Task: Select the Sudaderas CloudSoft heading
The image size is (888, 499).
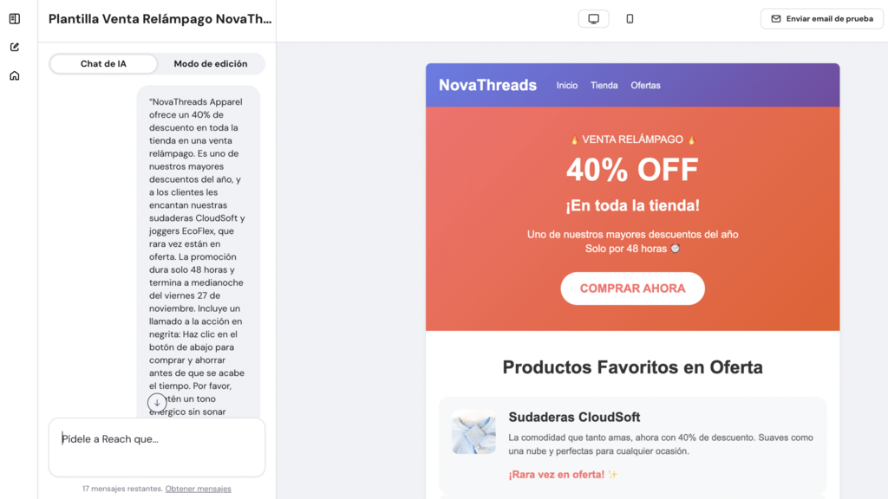Action: click(x=574, y=418)
